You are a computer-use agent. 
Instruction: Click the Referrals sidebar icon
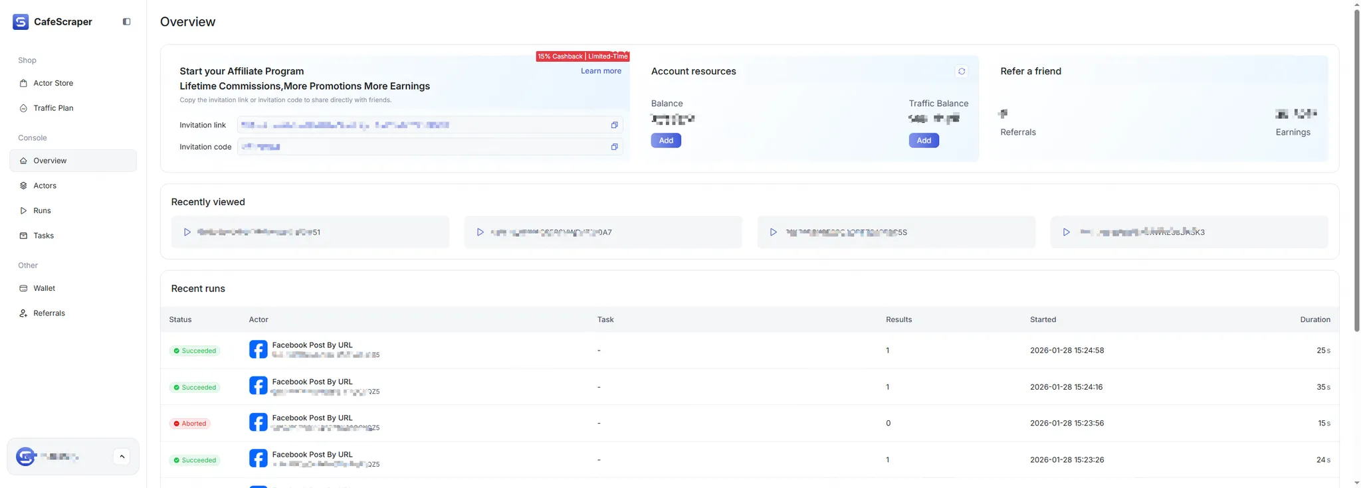tap(23, 313)
